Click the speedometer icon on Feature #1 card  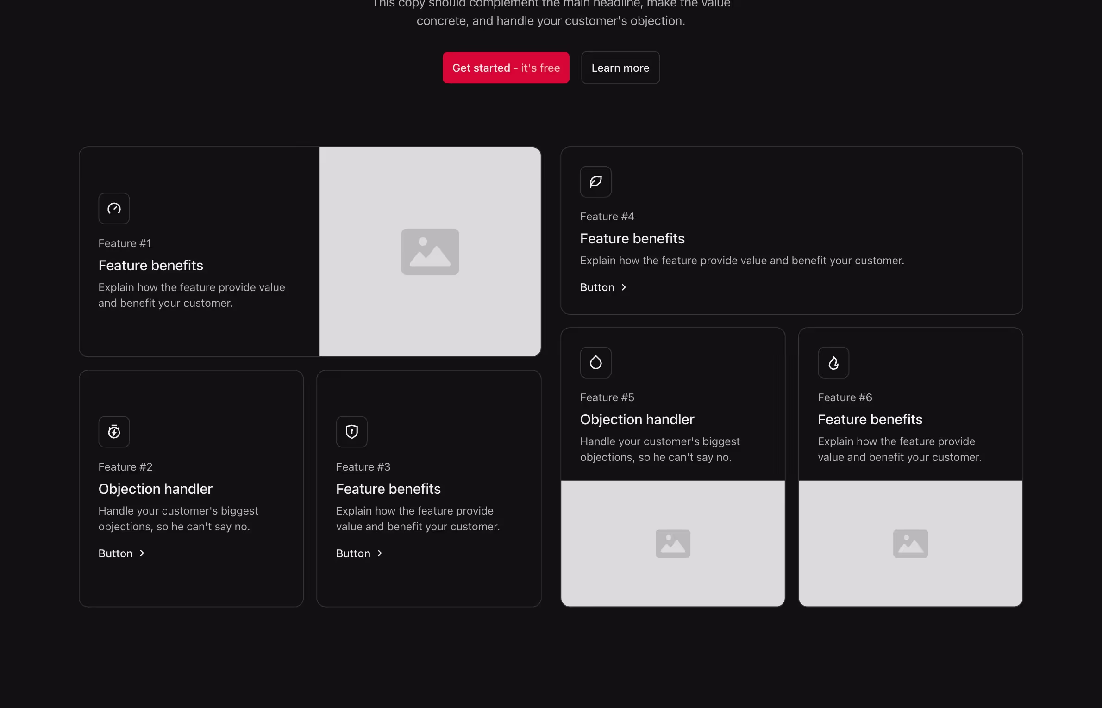point(114,208)
